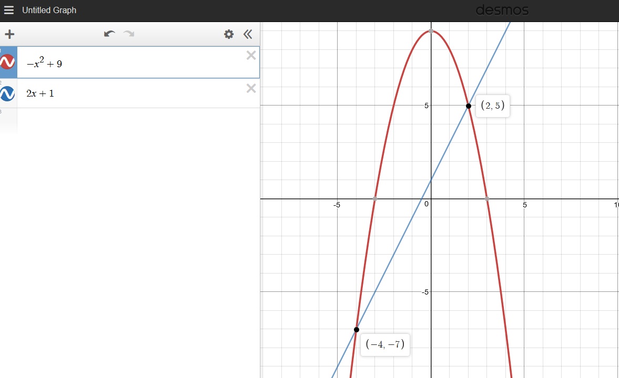The width and height of the screenshot is (619, 378).
Task: Undo the last change
Action: 109,34
